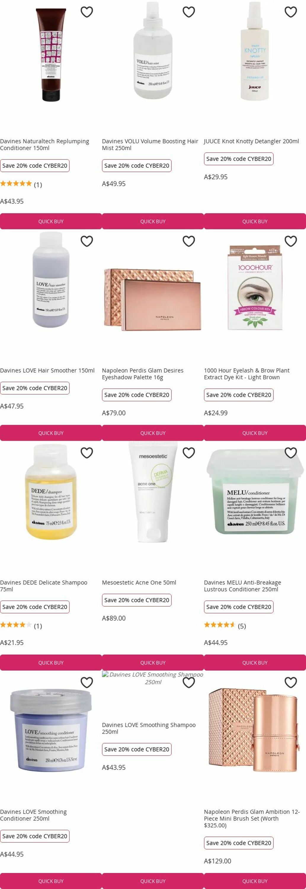Quick buy the Davines DEDE Delicate Shampoo
The image size is (306, 889).
51,663
